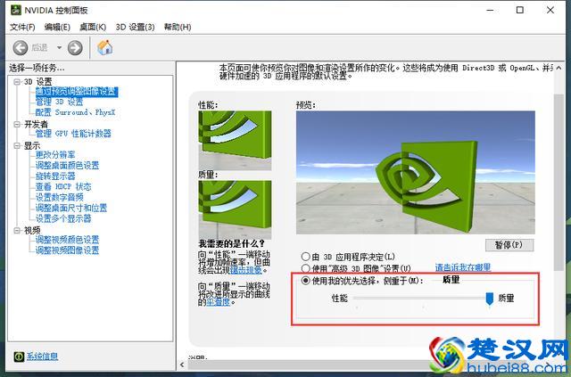The image size is (571, 377).
Task: Click the Forward arrow navigation icon
Action: pos(75,47)
